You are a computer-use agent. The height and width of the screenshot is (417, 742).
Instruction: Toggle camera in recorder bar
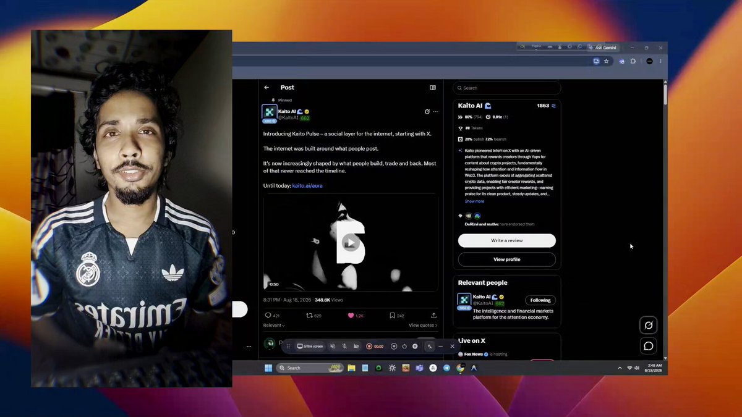[x=356, y=347]
